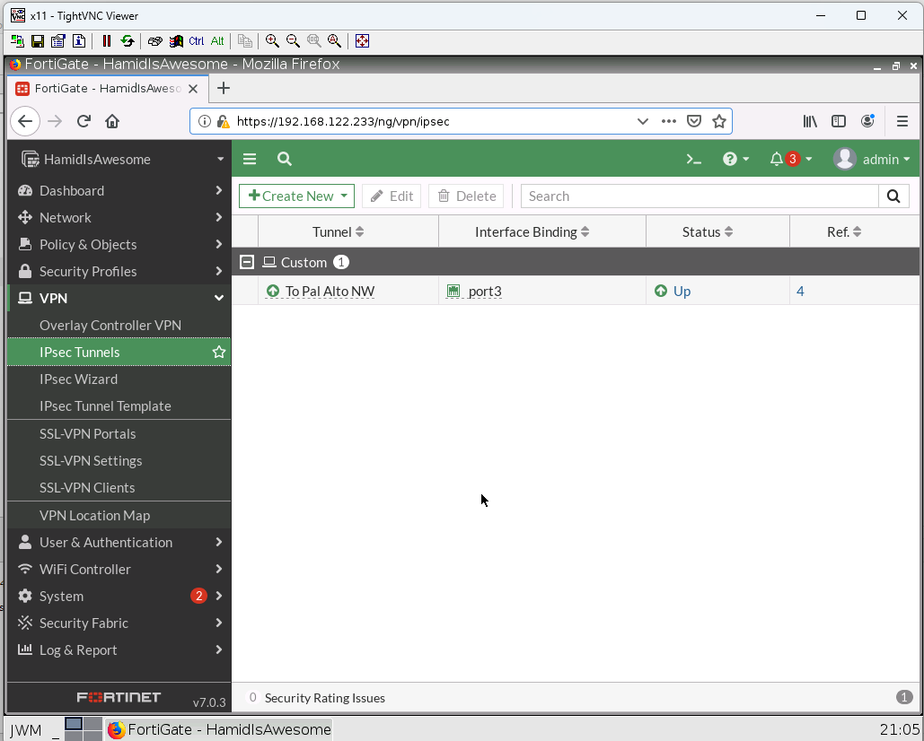Viewport: 924px width, 741px height.
Task: Click the notifications bell icon
Action: [x=777, y=159]
